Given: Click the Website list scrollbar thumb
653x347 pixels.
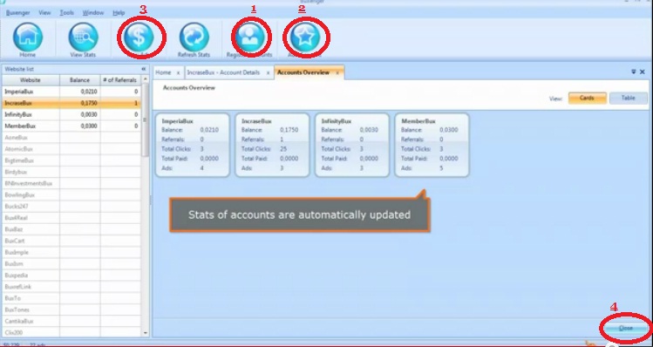Looking at the screenshot, I should pos(146,120).
